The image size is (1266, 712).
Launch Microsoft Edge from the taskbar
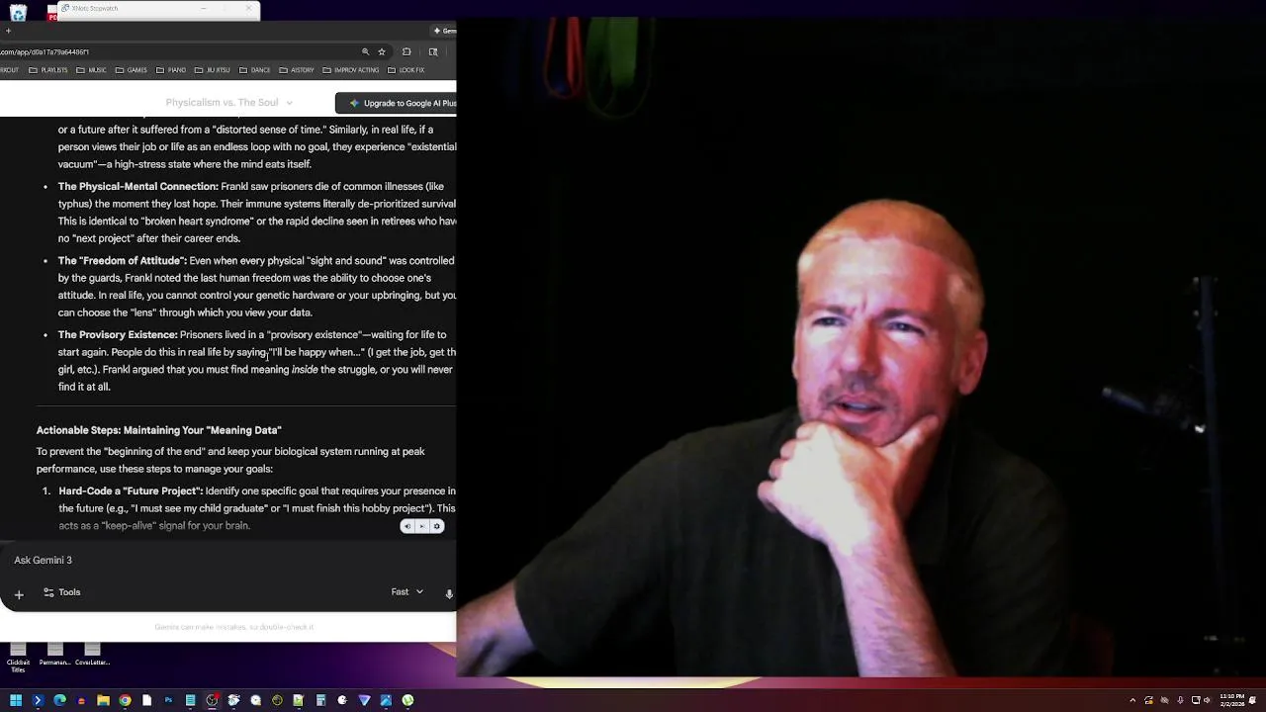[x=59, y=700]
